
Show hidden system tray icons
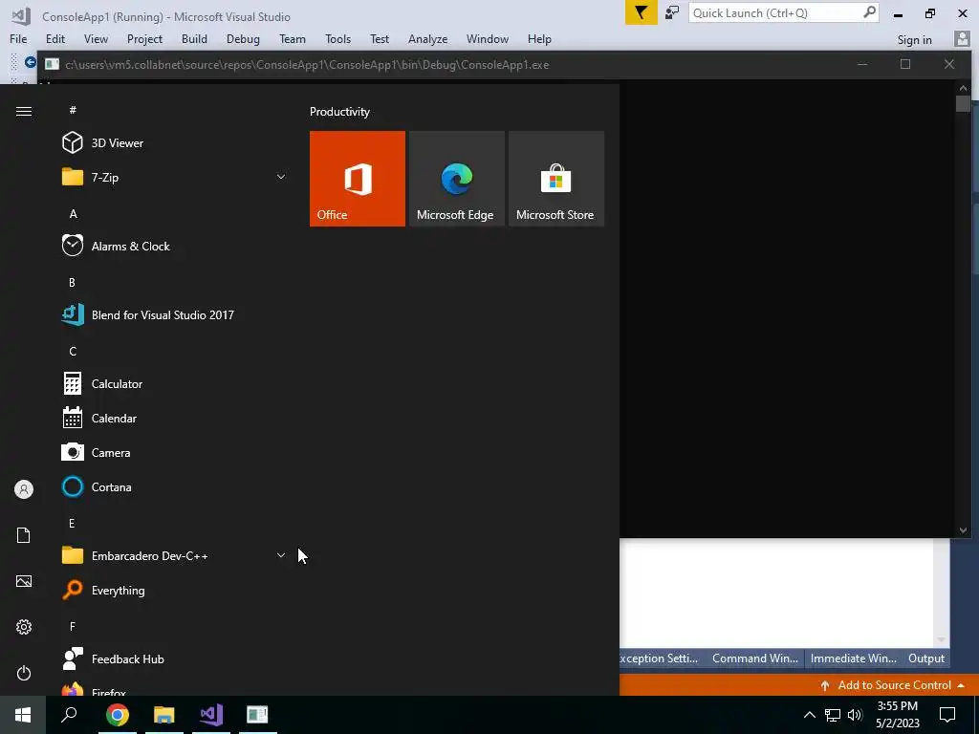809,715
